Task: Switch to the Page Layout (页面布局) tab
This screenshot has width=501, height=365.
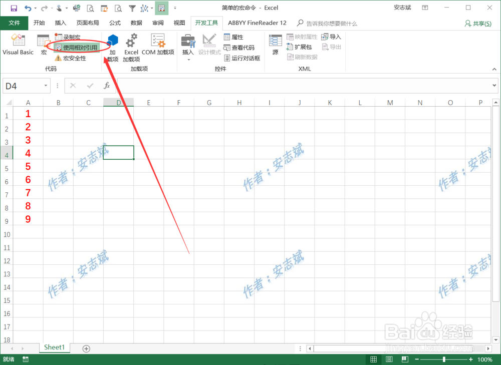Action: pos(88,23)
